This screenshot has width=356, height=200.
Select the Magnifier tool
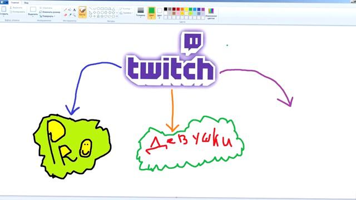(x=74, y=15)
